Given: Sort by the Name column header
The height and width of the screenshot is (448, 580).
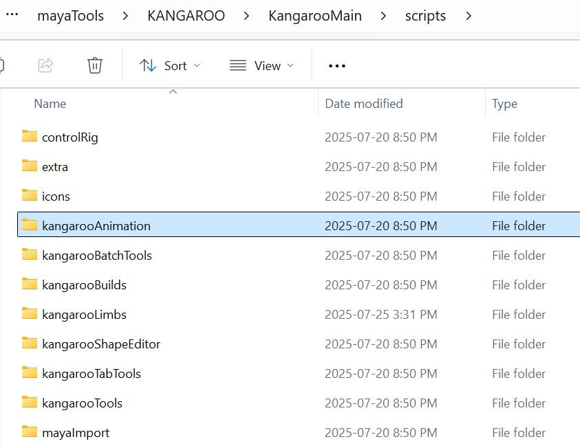Looking at the screenshot, I should click(50, 104).
